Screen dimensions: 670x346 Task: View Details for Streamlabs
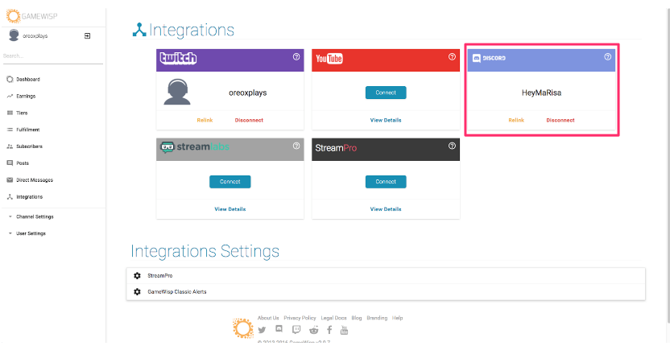coord(230,209)
